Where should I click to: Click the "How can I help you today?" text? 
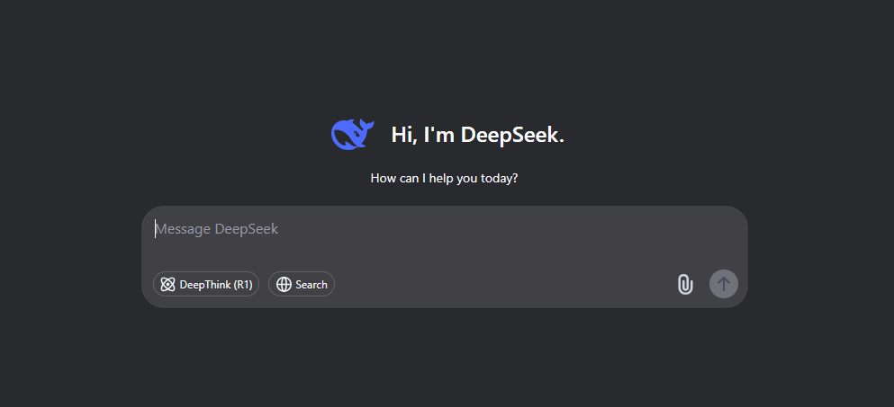(444, 178)
